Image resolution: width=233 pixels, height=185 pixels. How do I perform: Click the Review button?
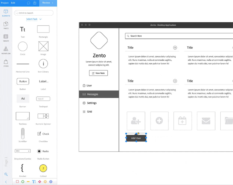pos(46,3)
